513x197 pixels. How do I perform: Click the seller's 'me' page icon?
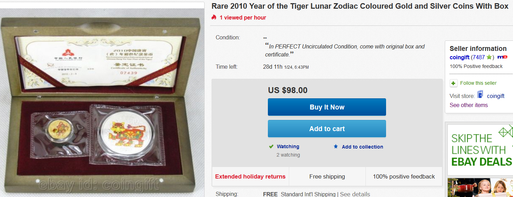(502, 57)
